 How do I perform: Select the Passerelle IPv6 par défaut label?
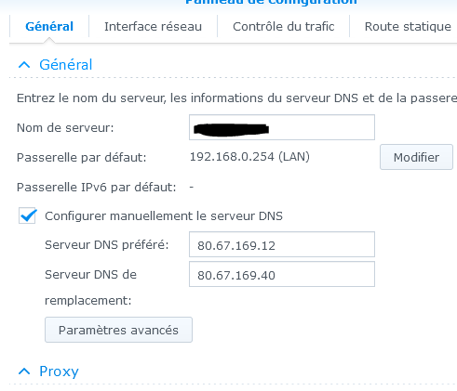97,187
